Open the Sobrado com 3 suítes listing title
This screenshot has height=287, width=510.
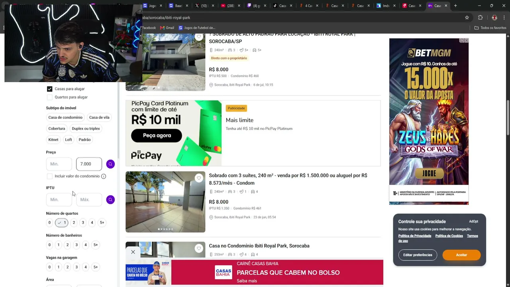[x=288, y=179]
